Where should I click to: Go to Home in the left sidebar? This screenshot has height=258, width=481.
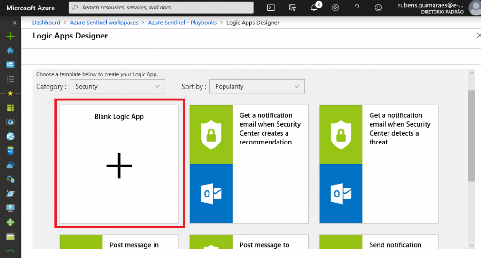10,51
